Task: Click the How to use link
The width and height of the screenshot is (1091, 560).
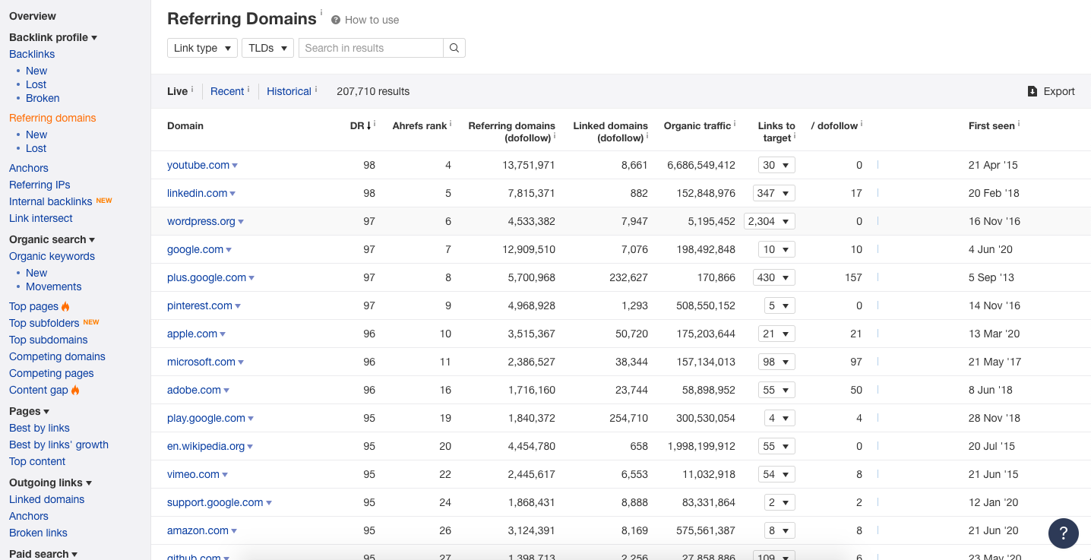Action: point(372,20)
